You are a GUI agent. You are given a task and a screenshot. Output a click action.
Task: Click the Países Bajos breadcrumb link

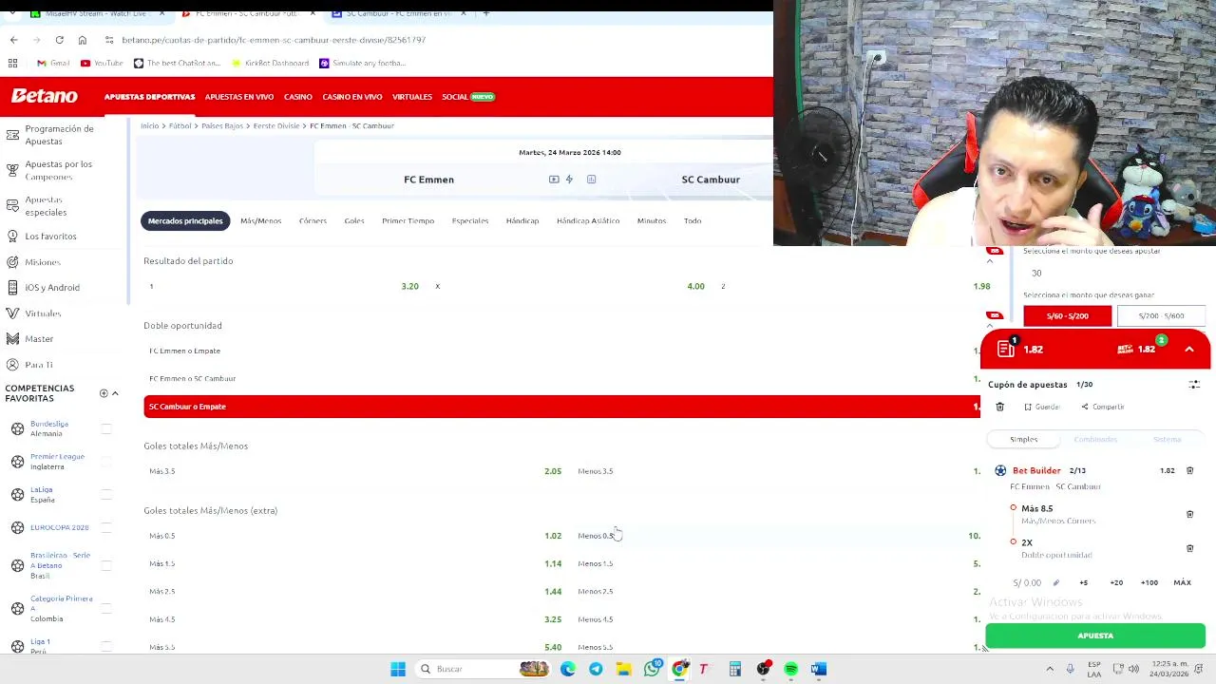point(222,125)
